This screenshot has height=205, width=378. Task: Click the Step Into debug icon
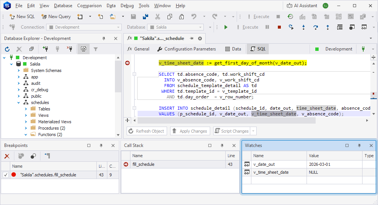pyautogui.click(x=304, y=27)
